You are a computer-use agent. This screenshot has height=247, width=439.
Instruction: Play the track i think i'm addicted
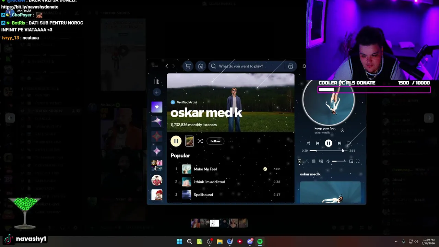pyautogui.click(x=209, y=182)
